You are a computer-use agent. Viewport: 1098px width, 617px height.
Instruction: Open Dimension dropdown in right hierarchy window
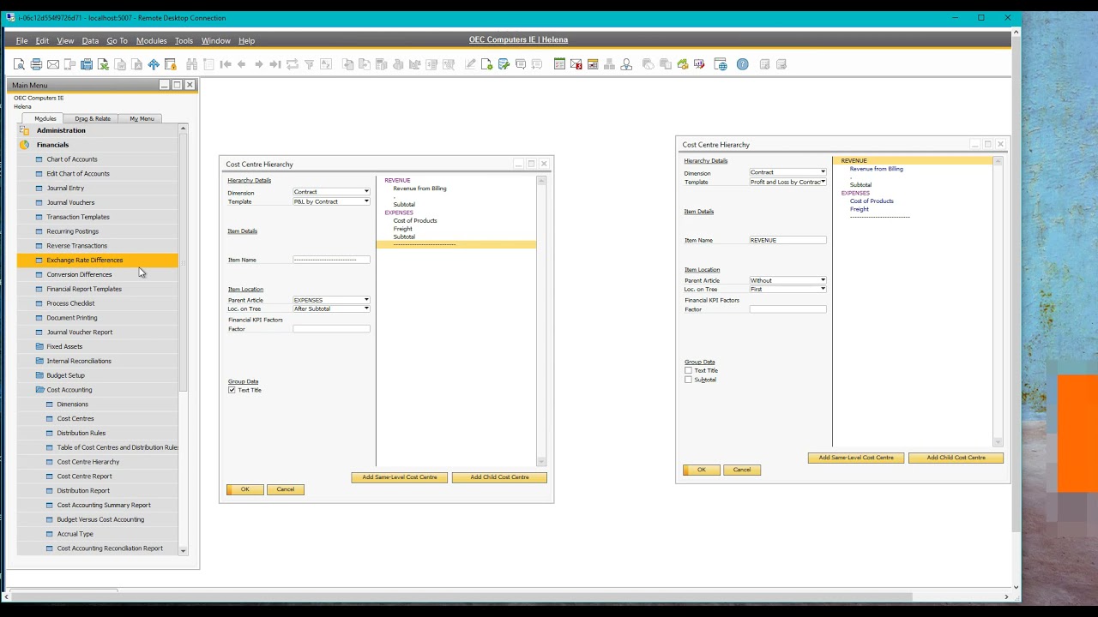(x=823, y=172)
